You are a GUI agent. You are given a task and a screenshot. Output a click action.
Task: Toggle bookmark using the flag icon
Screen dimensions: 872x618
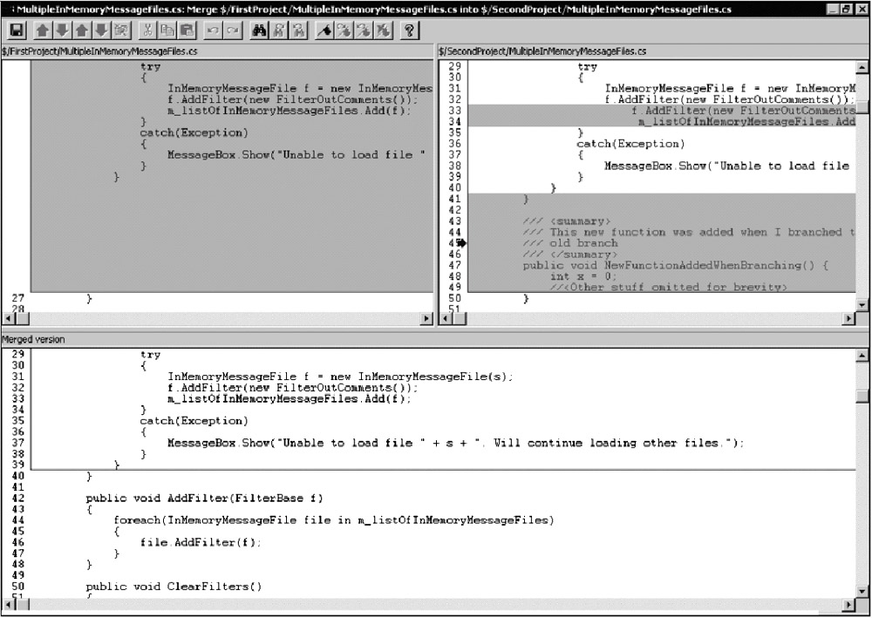324,31
